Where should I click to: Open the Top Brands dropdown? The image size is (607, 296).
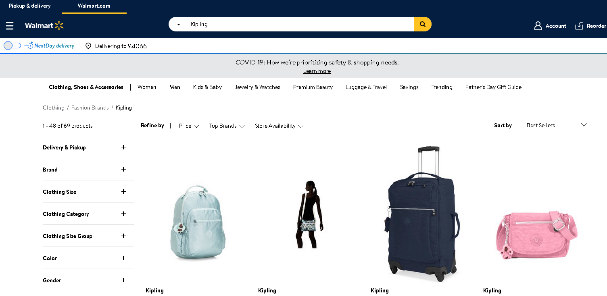pyautogui.click(x=227, y=126)
